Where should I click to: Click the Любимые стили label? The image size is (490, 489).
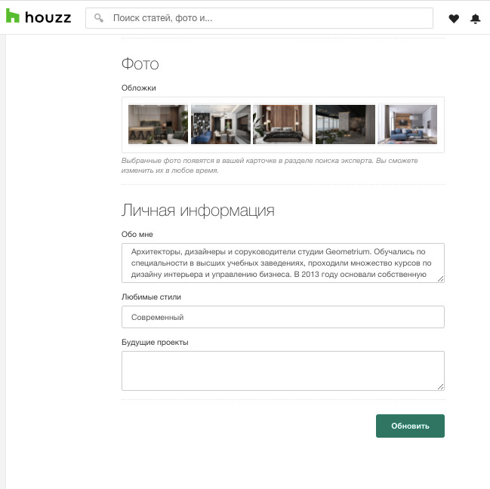(151, 297)
